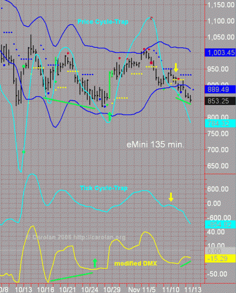Screen dimensions: 236x293
Task: Click the yellow -15.29 DMX value badge
Action: click(x=220, y=259)
